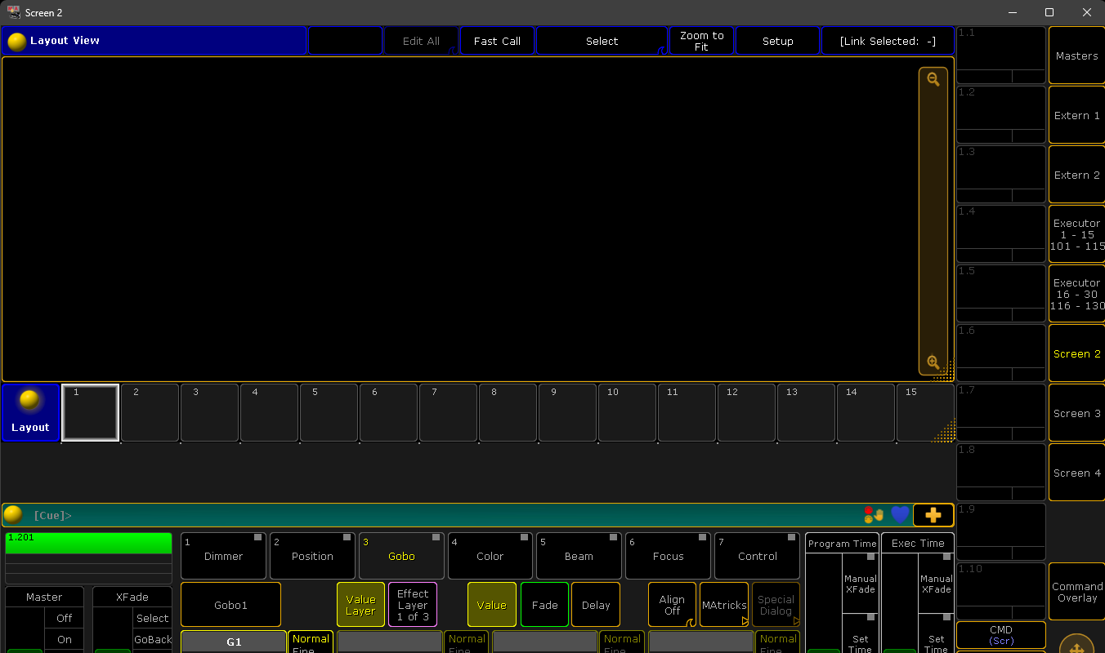Click Manual XFade under Exec Time
This screenshot has height=653, width=1105.
936,584
